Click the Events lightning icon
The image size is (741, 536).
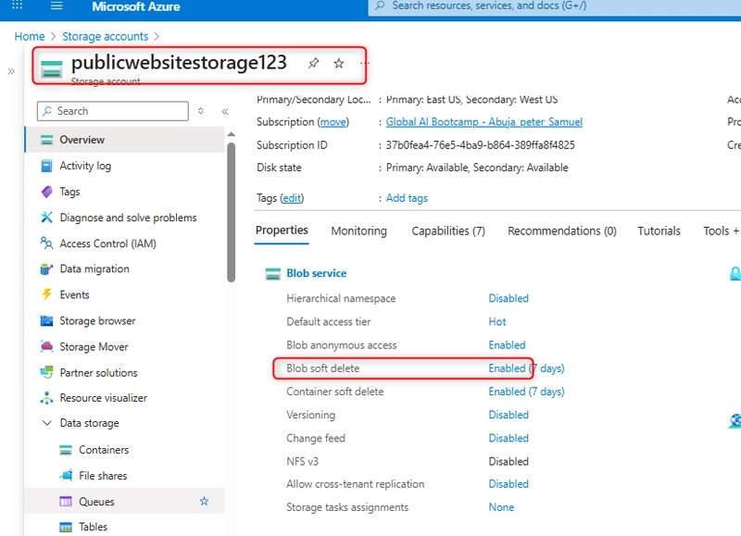coord(47,294)
